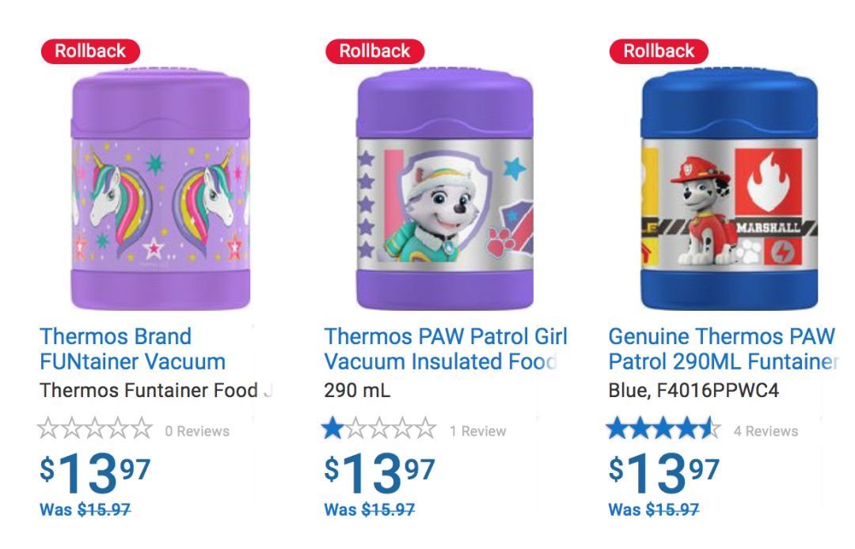Viewport: 855px width, 549px height.
Task: Click the Blue, F4016PPWC4 description text
Action: point(693,391)
